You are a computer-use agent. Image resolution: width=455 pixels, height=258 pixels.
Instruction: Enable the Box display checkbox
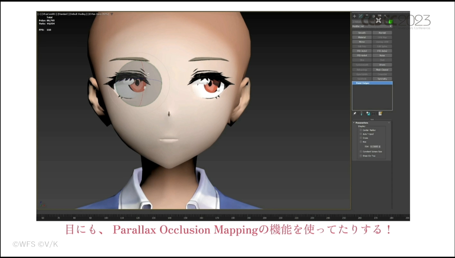(361, 142)
